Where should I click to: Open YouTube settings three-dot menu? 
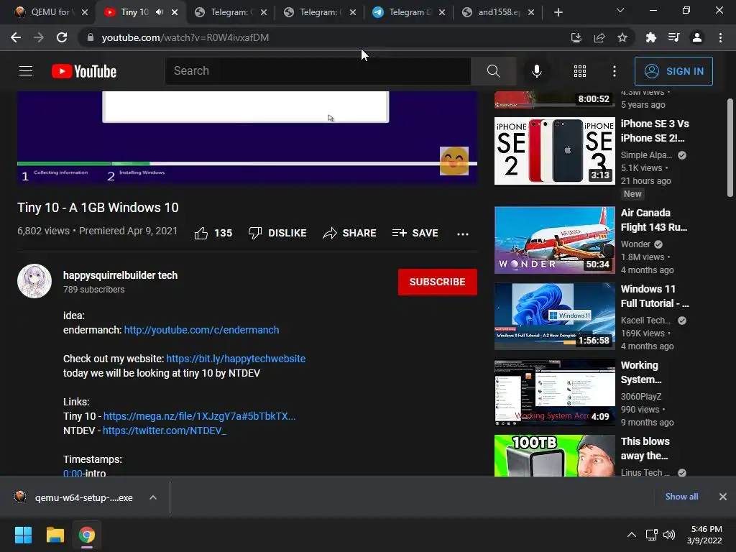coord(615,71)
